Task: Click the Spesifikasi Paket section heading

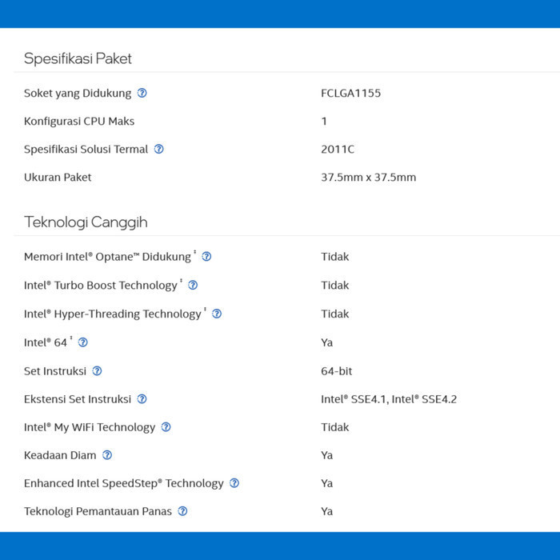Action: coord(78,58)
